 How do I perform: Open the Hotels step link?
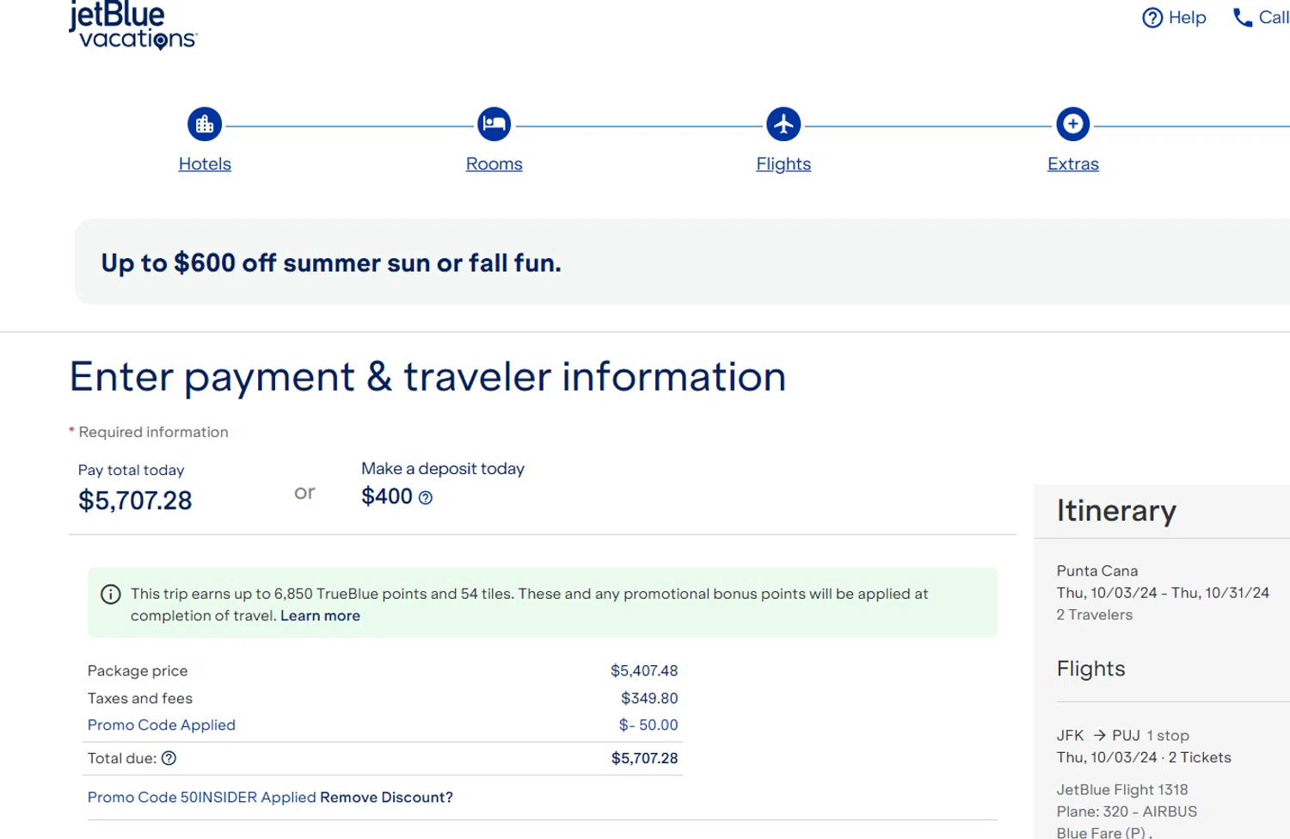[x=205, y=163]
